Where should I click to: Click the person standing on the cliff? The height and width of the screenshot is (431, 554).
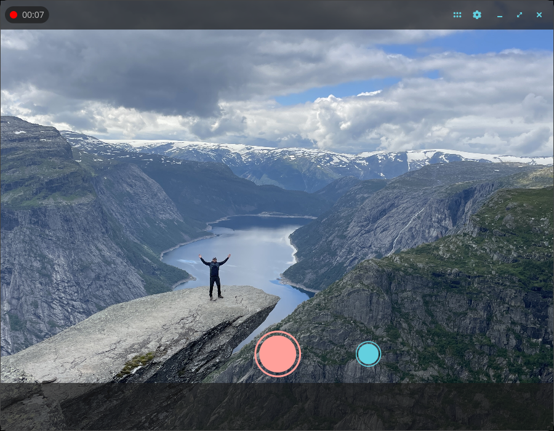click(x=214, y=276)
